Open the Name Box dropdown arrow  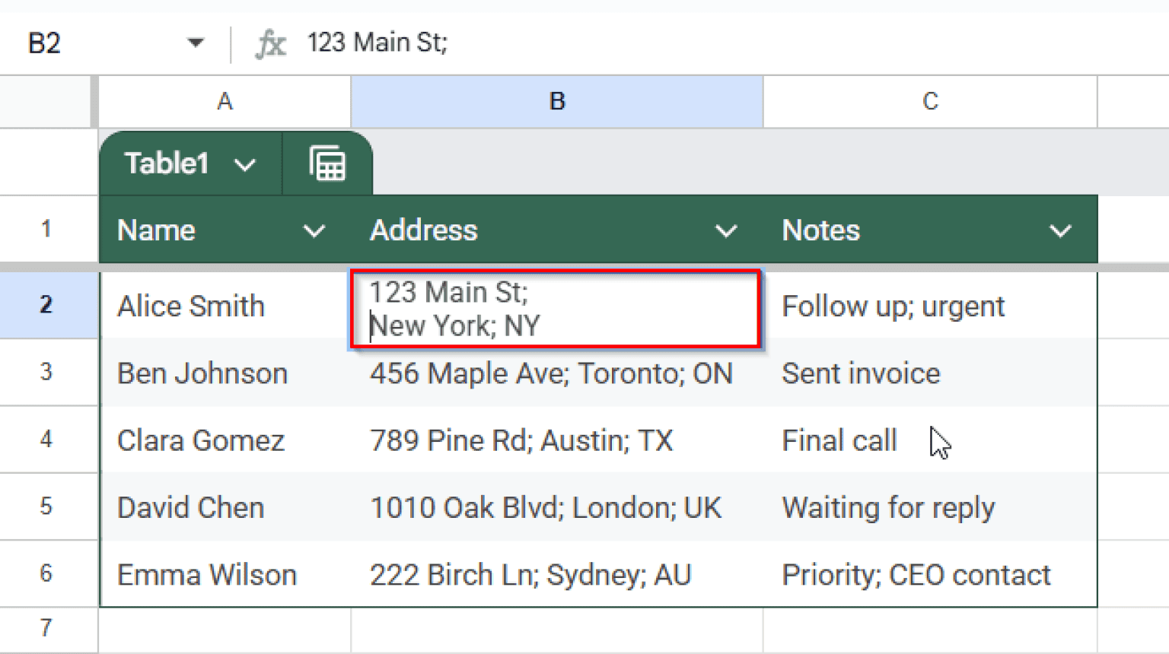click(x=196, y=43)
